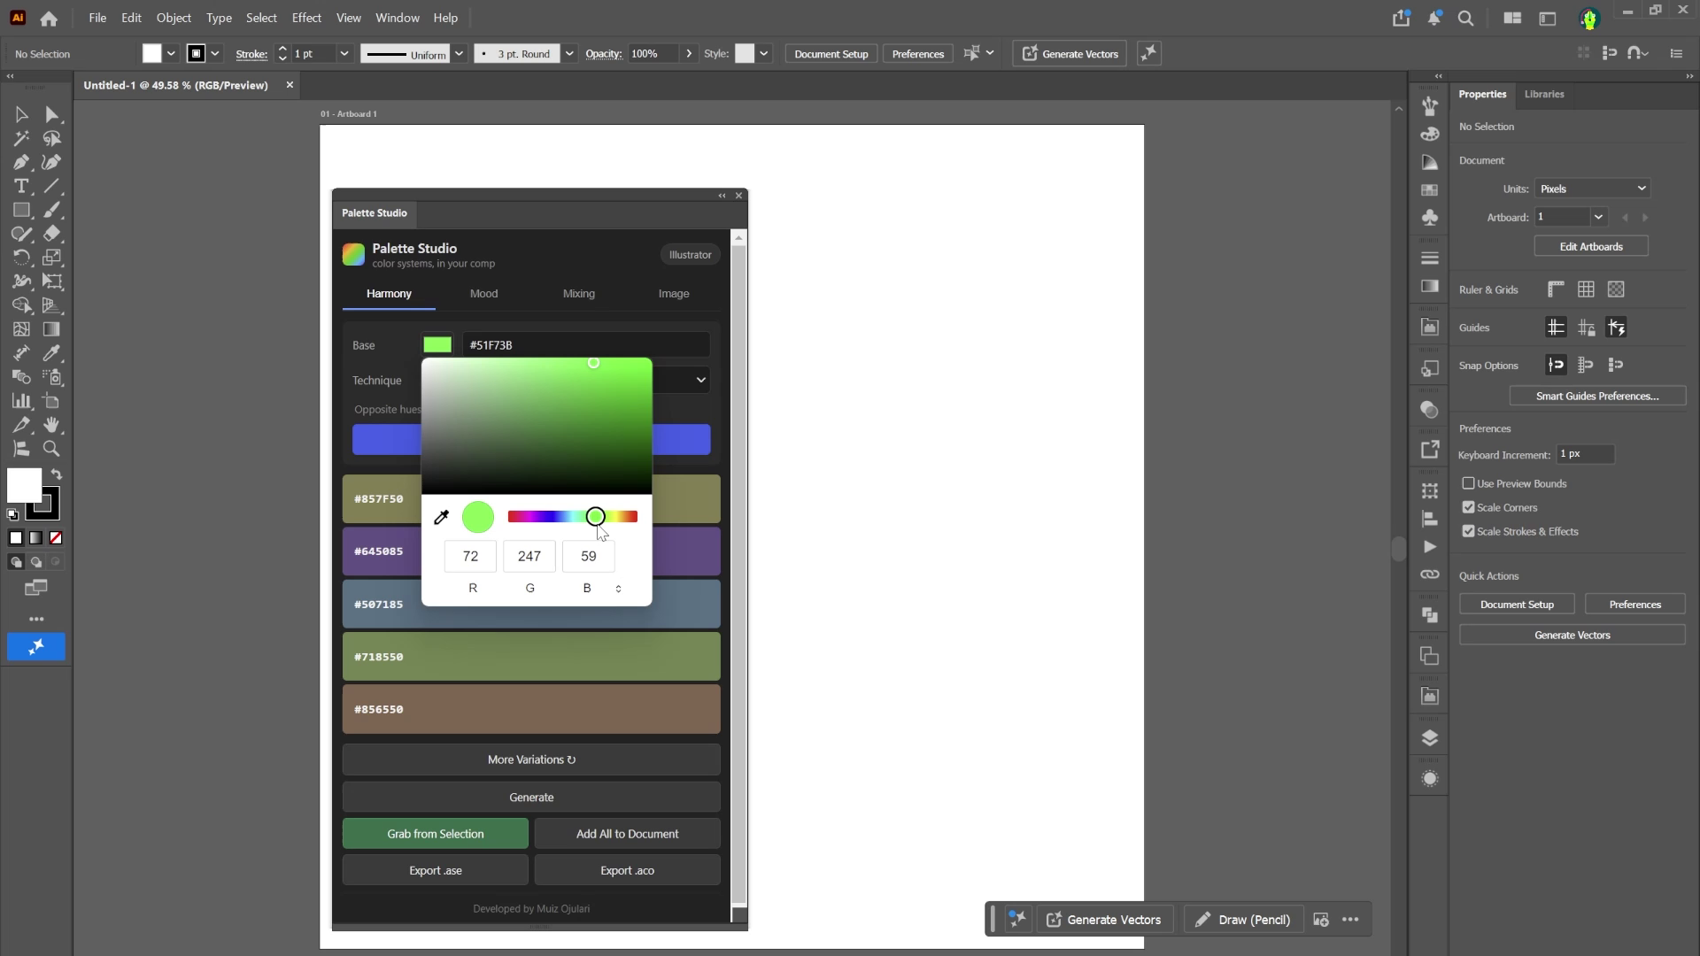Screen dimensions: 1700x956
Task: Select the Rectangle tool
Action: click(x=21, y=210)
